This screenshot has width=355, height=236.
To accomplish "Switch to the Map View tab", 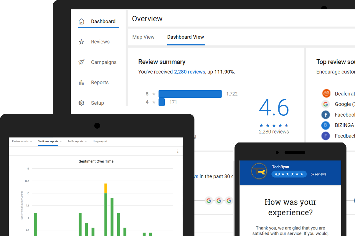I will (143, 37).
